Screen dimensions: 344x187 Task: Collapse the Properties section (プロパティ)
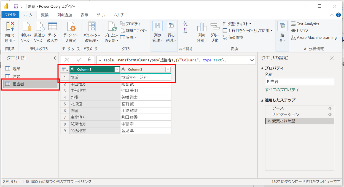262,68
